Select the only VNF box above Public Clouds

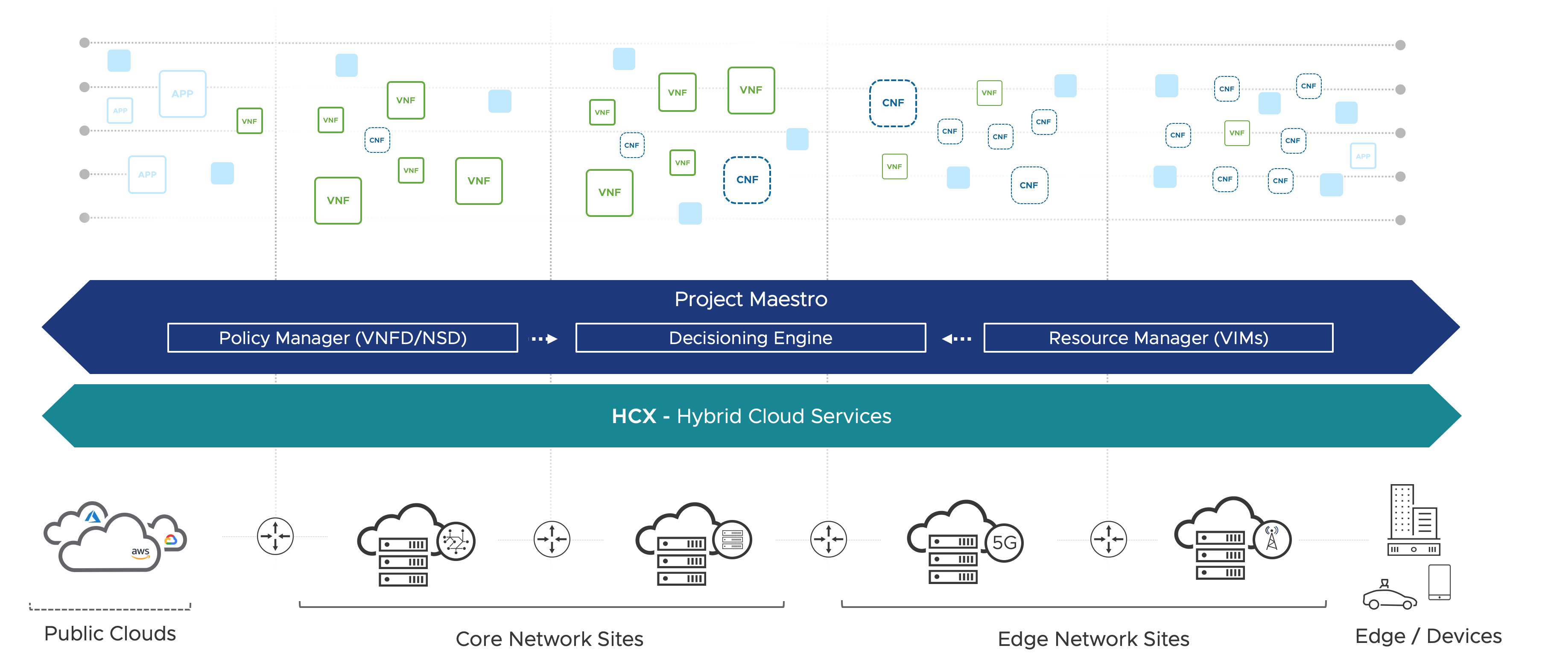tap(249, 121)
